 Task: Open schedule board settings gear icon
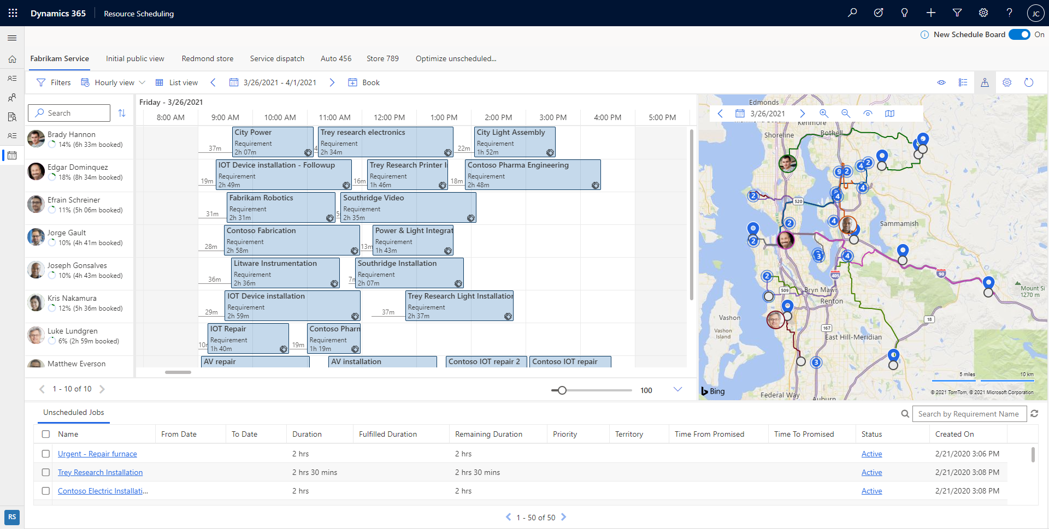pos(1007,82)
